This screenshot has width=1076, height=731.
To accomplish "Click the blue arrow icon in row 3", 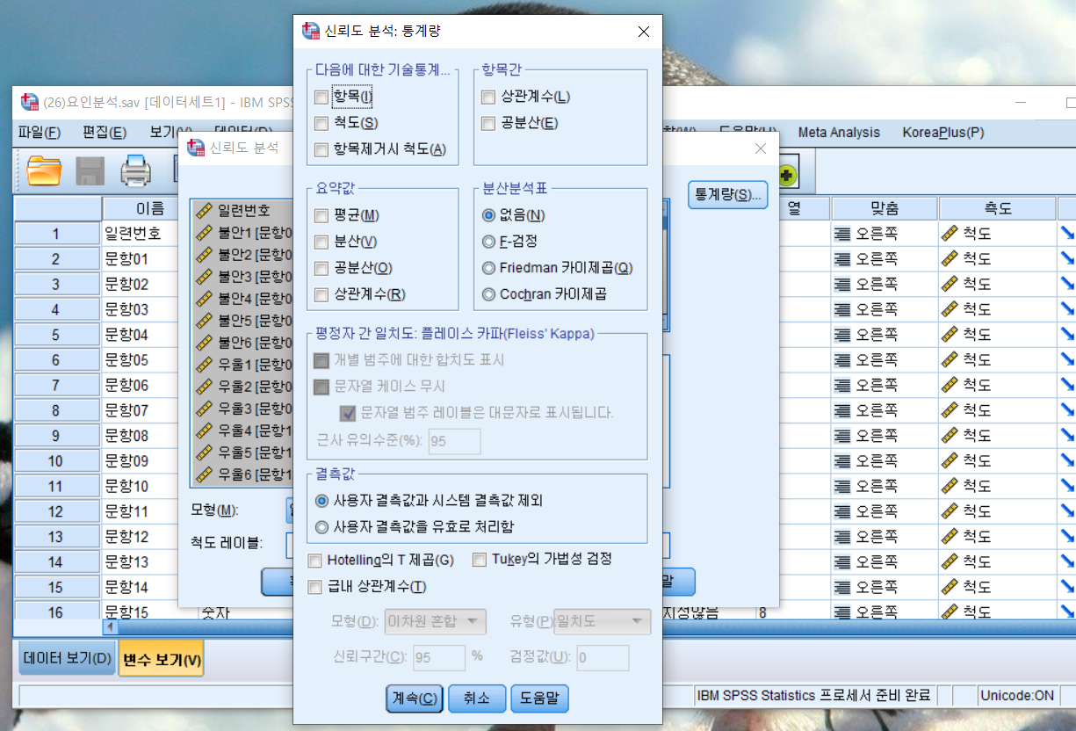I will click(x=1068, y=284).
